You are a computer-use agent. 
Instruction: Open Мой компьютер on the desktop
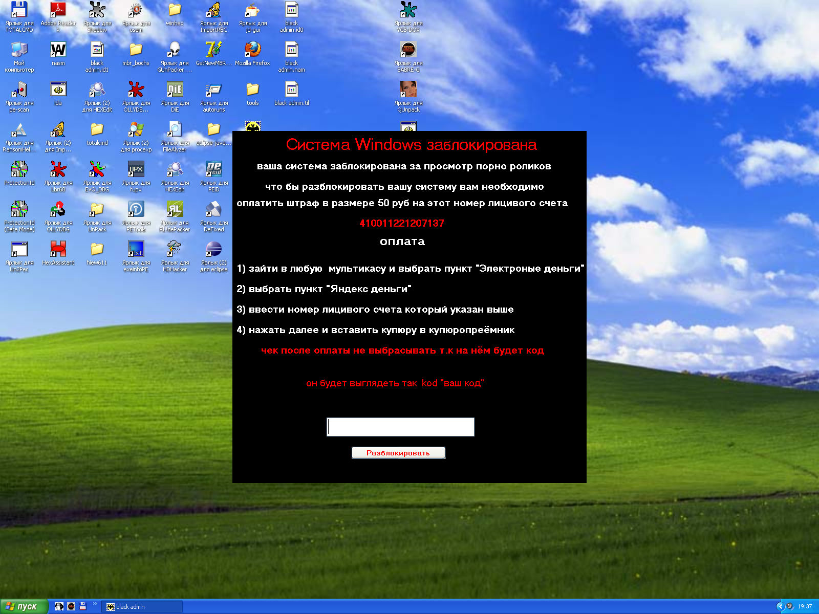click(x=19, y=49)
